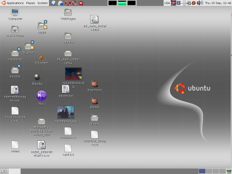The width and height of the screenshot is (232, 174).
Task: Select the Computer desktop icon
Action: pyautogui.click(x=15, y=12)
